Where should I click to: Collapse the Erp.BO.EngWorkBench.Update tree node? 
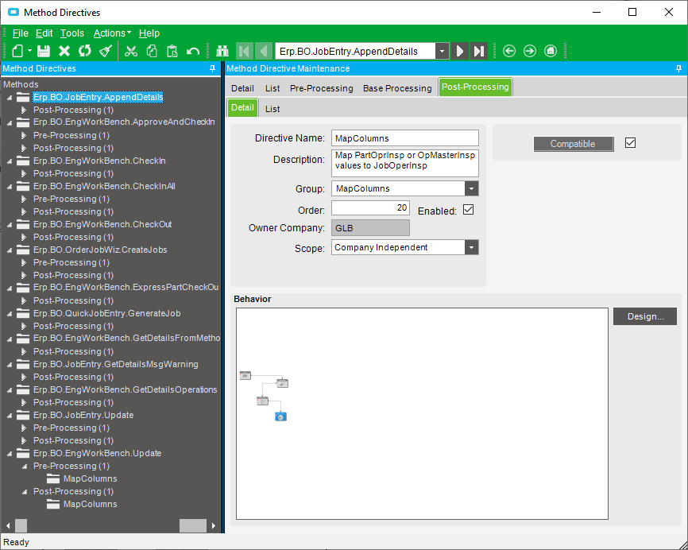[8, 453]
